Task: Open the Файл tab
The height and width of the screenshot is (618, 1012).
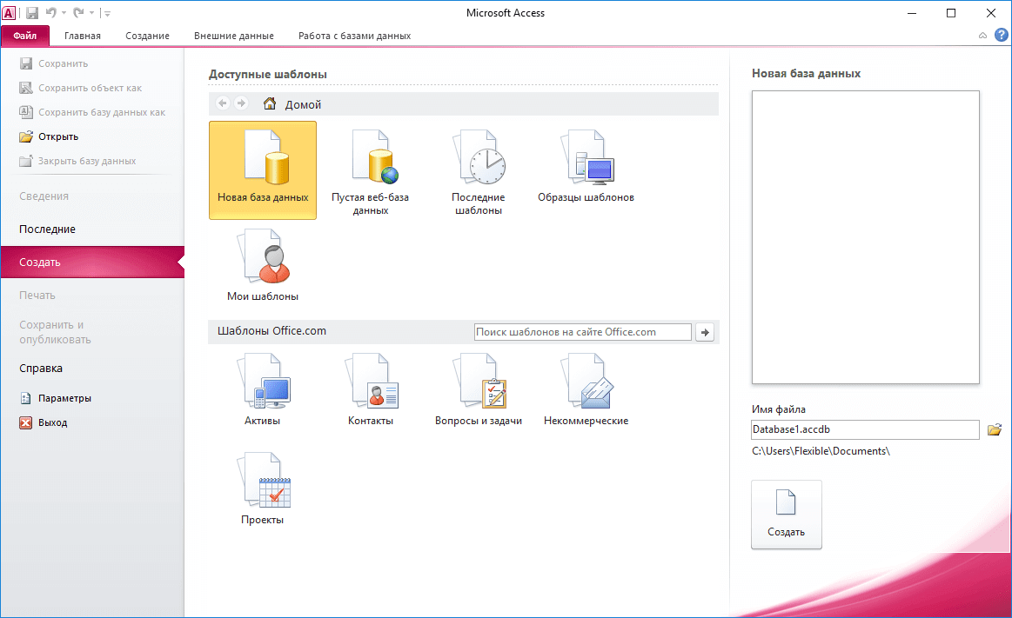Action: tap(25, 36)
